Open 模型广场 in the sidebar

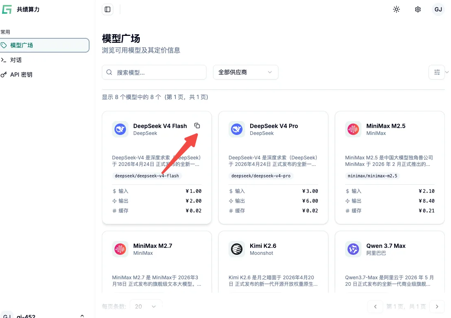point(45,45)
